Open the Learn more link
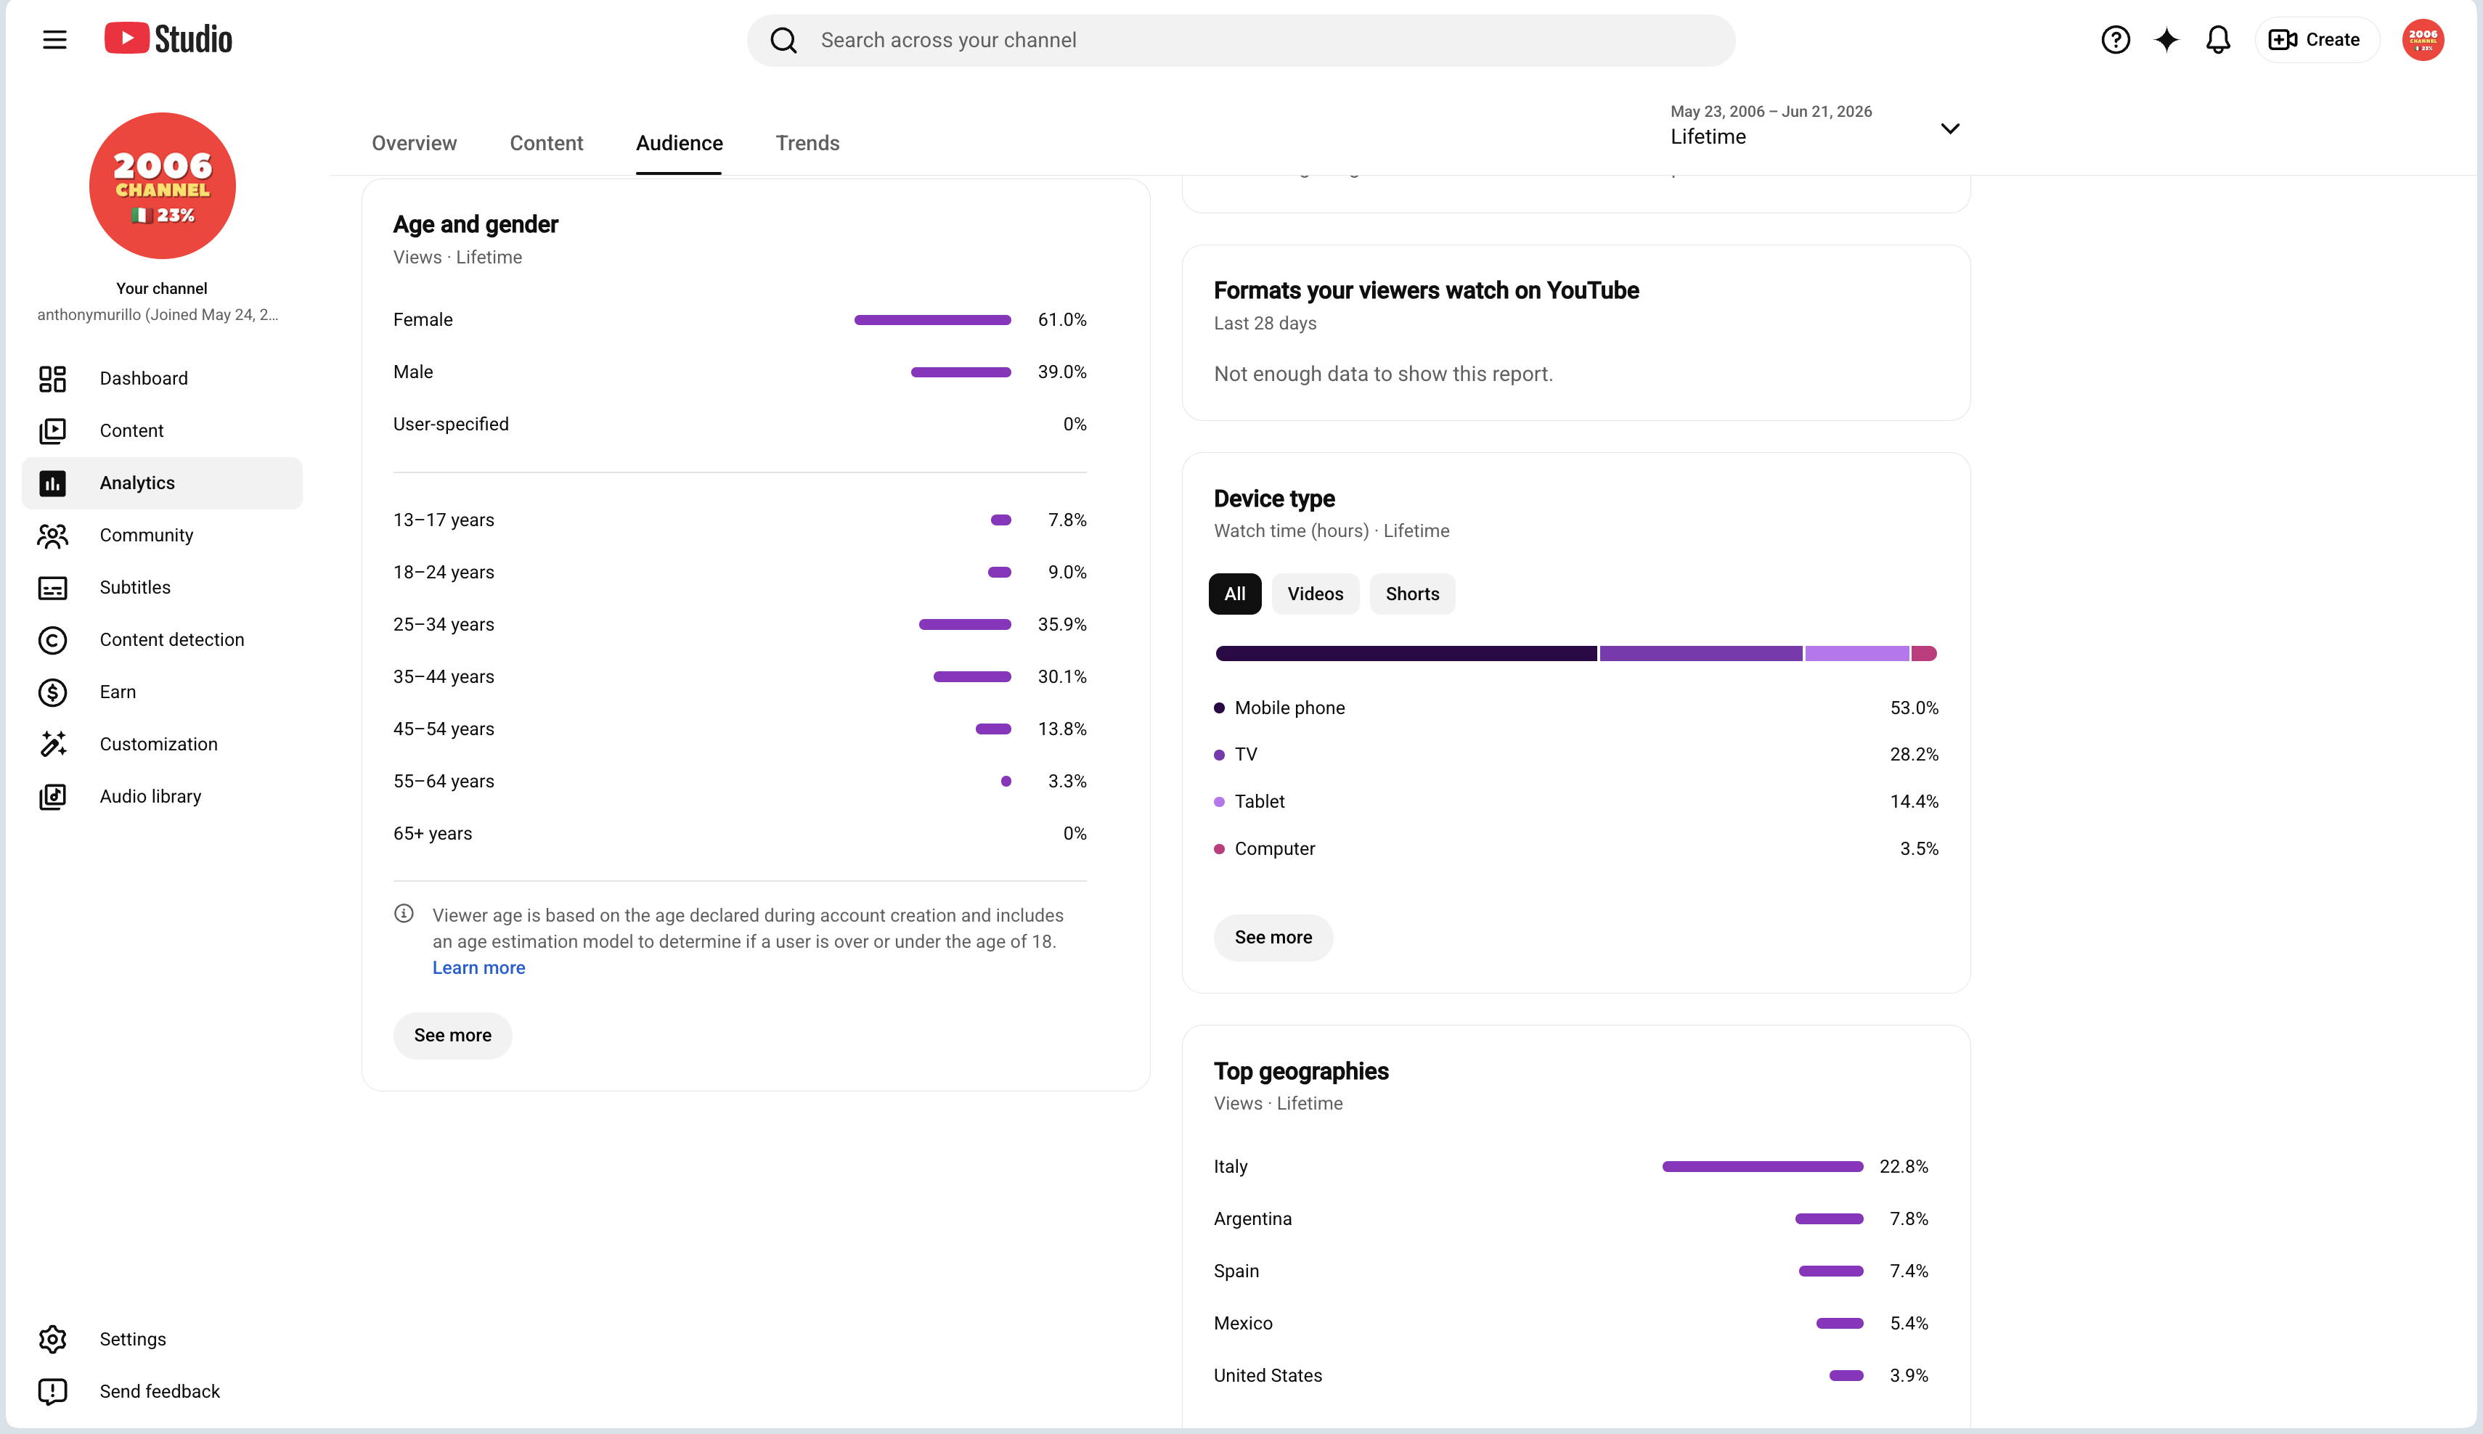This screenshot has width=2483, height=1434. 478,968
